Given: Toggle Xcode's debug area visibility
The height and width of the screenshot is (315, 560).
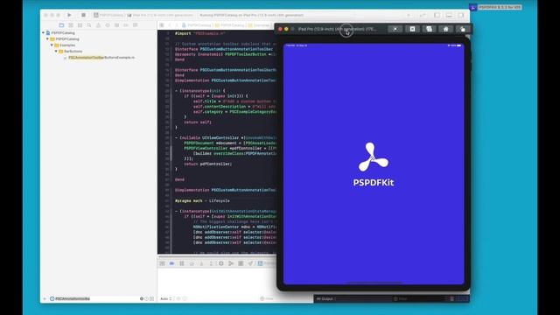Looking at the screenshot, I should click(x=449, y=15).
